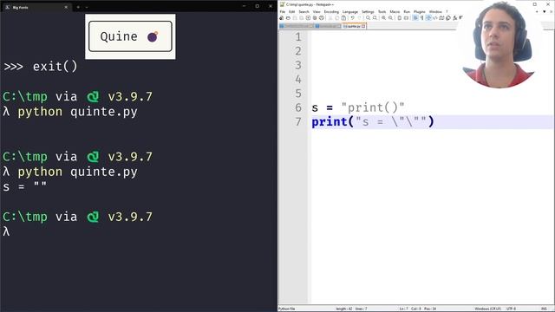555x312 pixels.
Task: Click the Save All toolbar icon
Action: coord(302,18)
